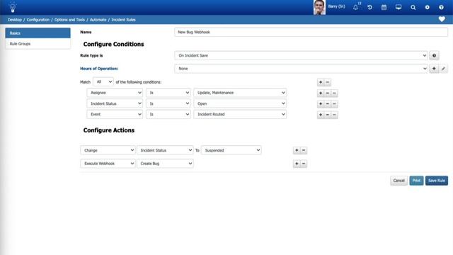Click last minus on Assignee row
The height and width of the screenshot is (255, 453).
[x=334, y=93]
